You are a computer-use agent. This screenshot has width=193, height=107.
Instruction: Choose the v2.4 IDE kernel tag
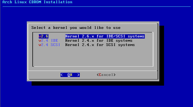click(48, 41)
